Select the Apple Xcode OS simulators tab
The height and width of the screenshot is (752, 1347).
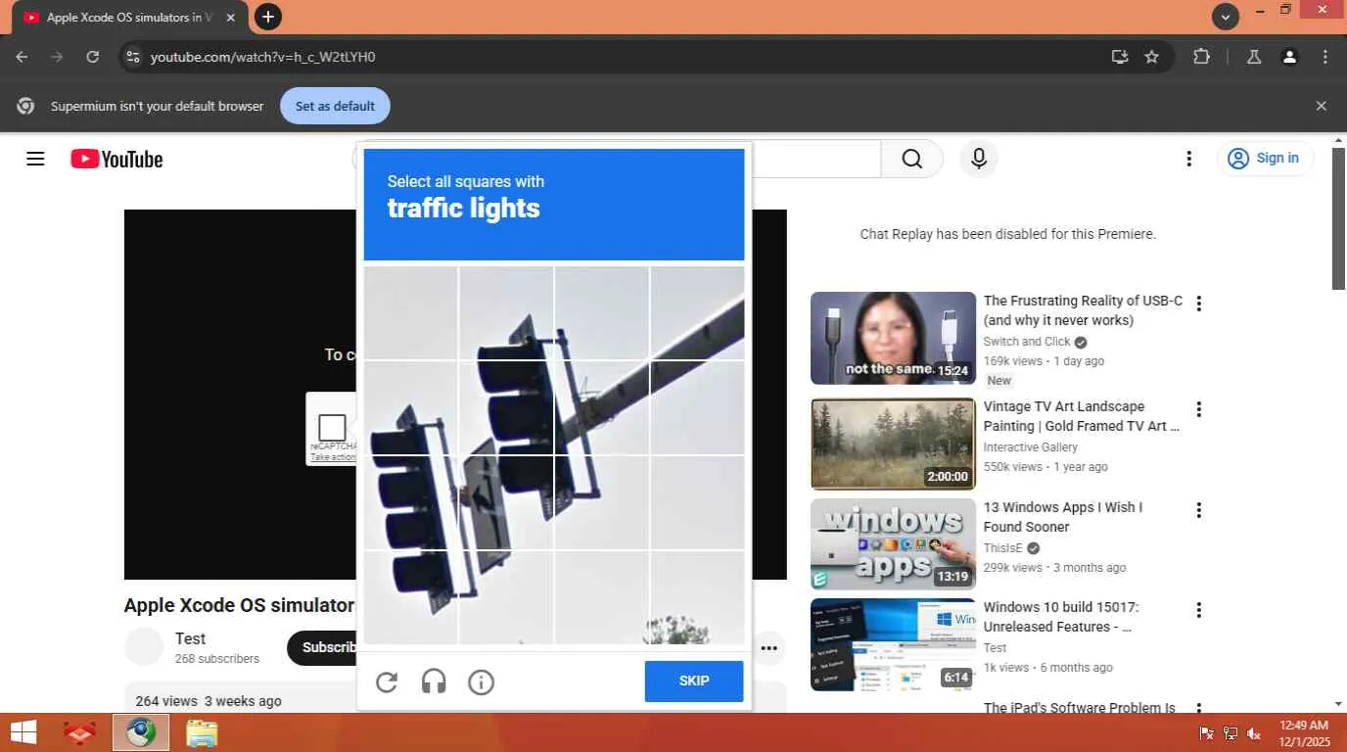click(127, 18)
